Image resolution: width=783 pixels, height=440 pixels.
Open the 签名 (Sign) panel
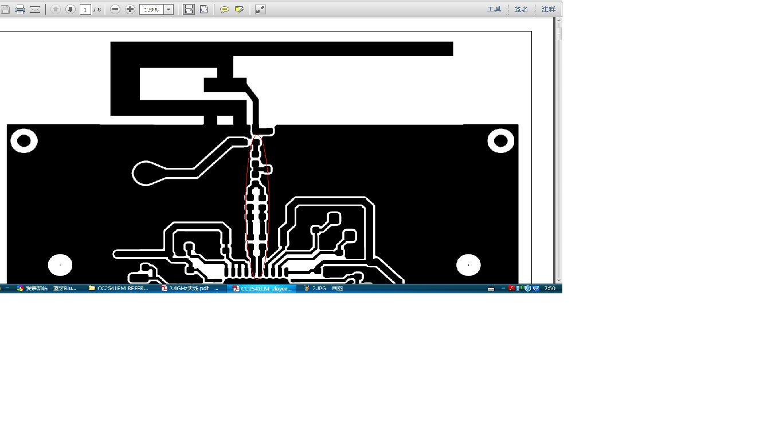(x=521, y=9)
